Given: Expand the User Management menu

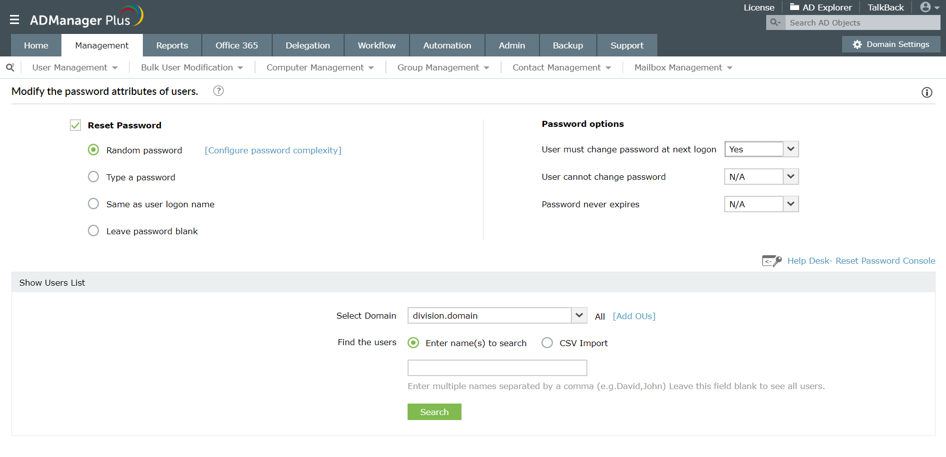Looking at the screenshot, I should 75,67.
